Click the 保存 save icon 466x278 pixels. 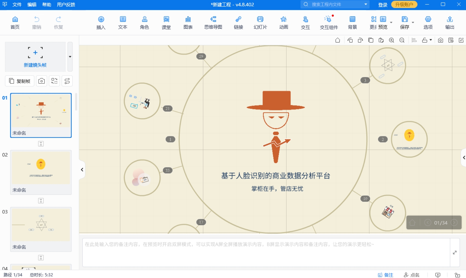point(404,23)
